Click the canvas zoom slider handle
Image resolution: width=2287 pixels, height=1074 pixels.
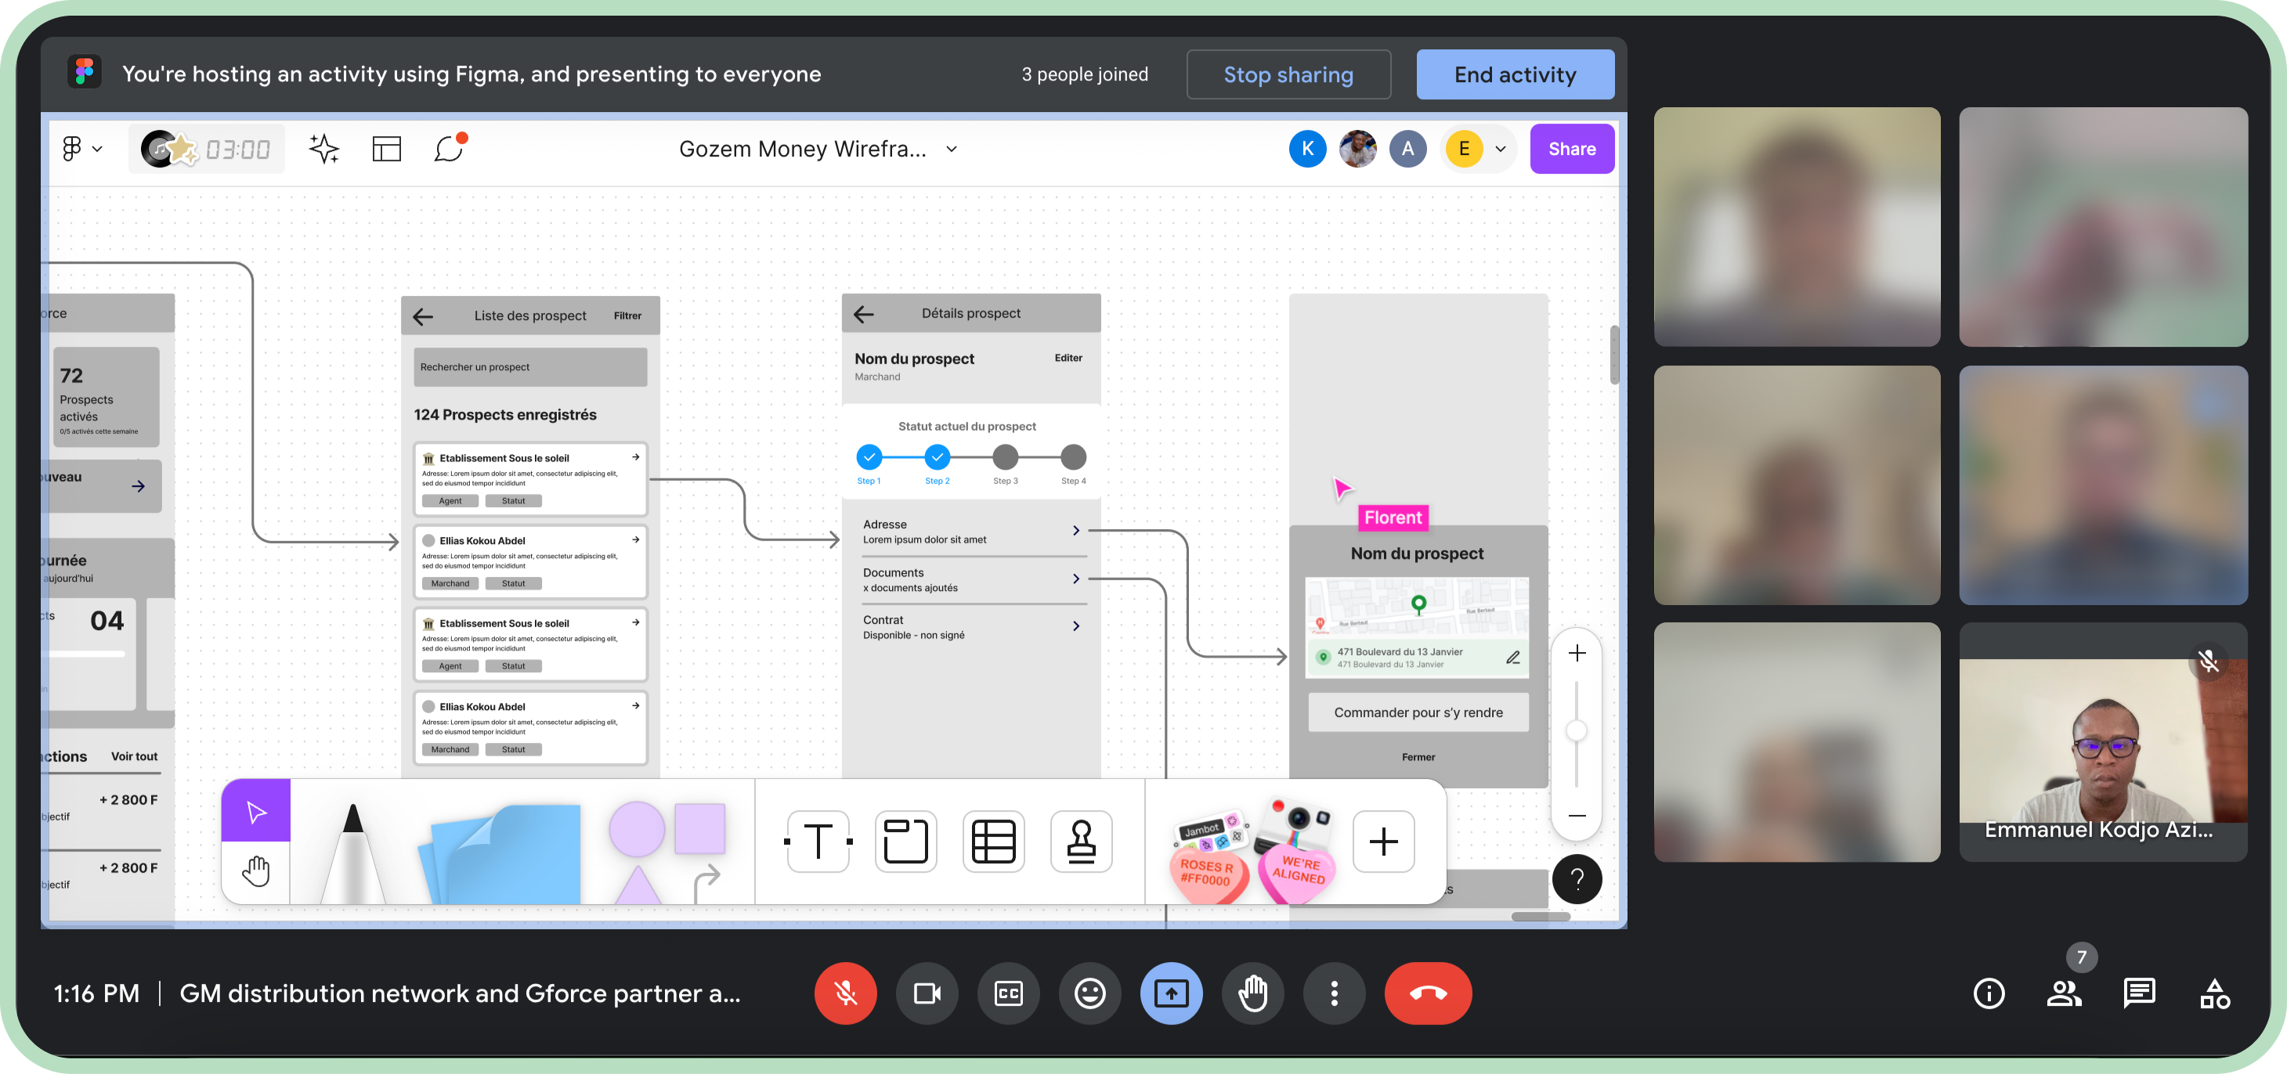coord(1576,730)
